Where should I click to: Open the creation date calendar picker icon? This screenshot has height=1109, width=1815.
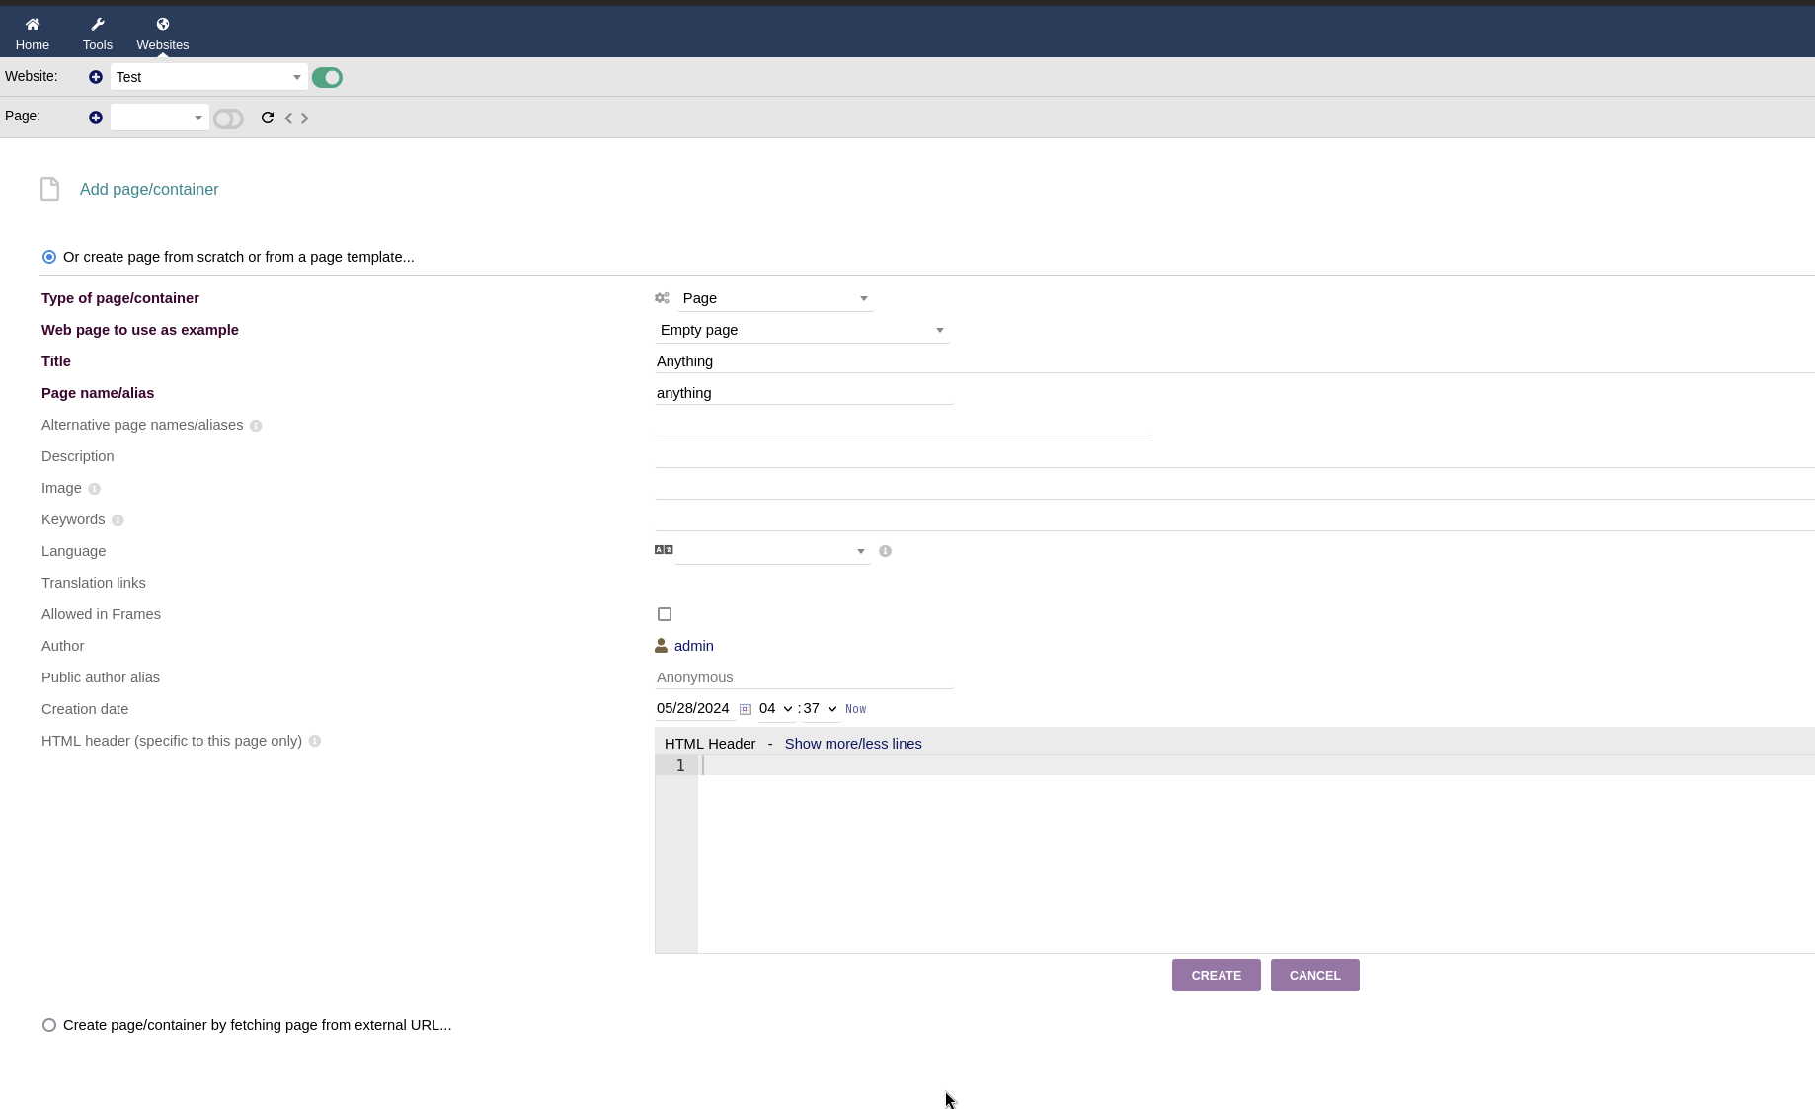tap(746, 709)
